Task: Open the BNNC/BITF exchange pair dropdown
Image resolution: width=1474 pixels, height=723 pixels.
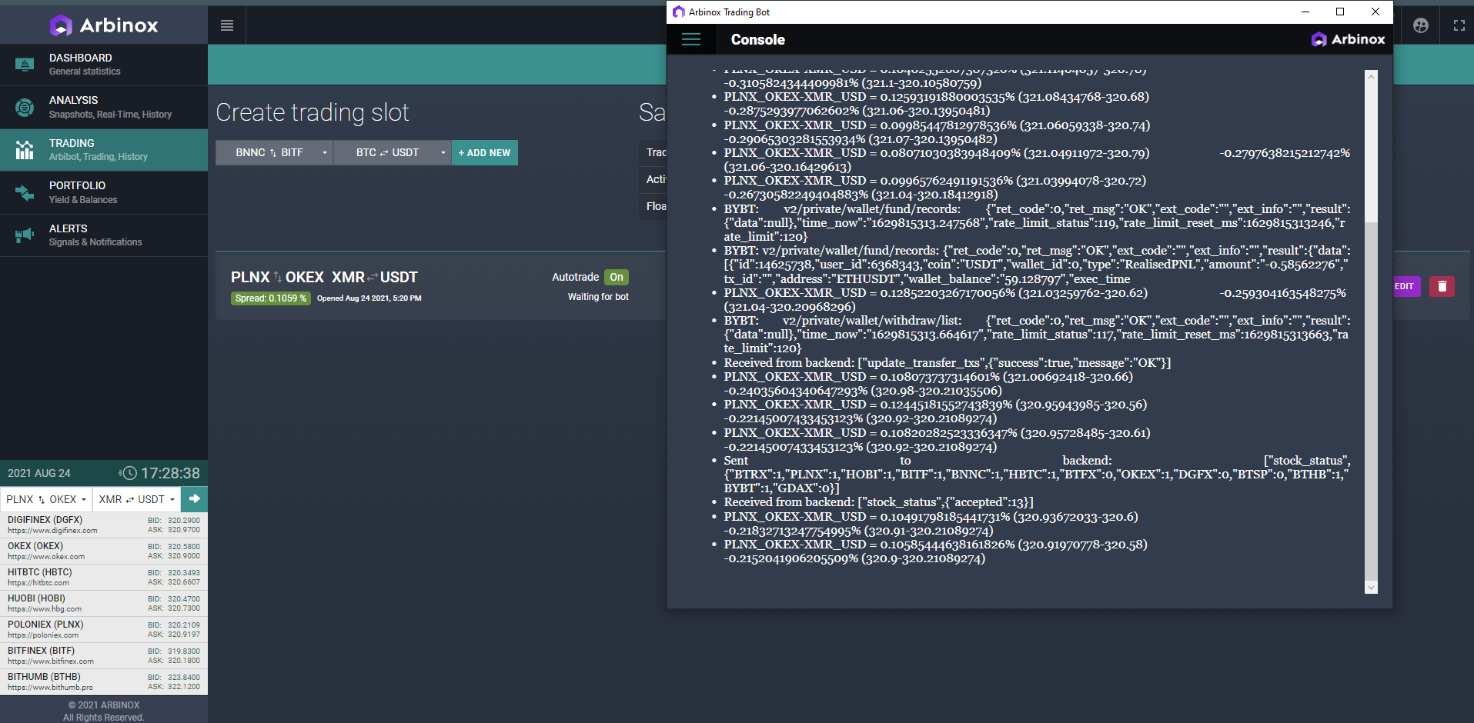Action: [x=273, y=152]
